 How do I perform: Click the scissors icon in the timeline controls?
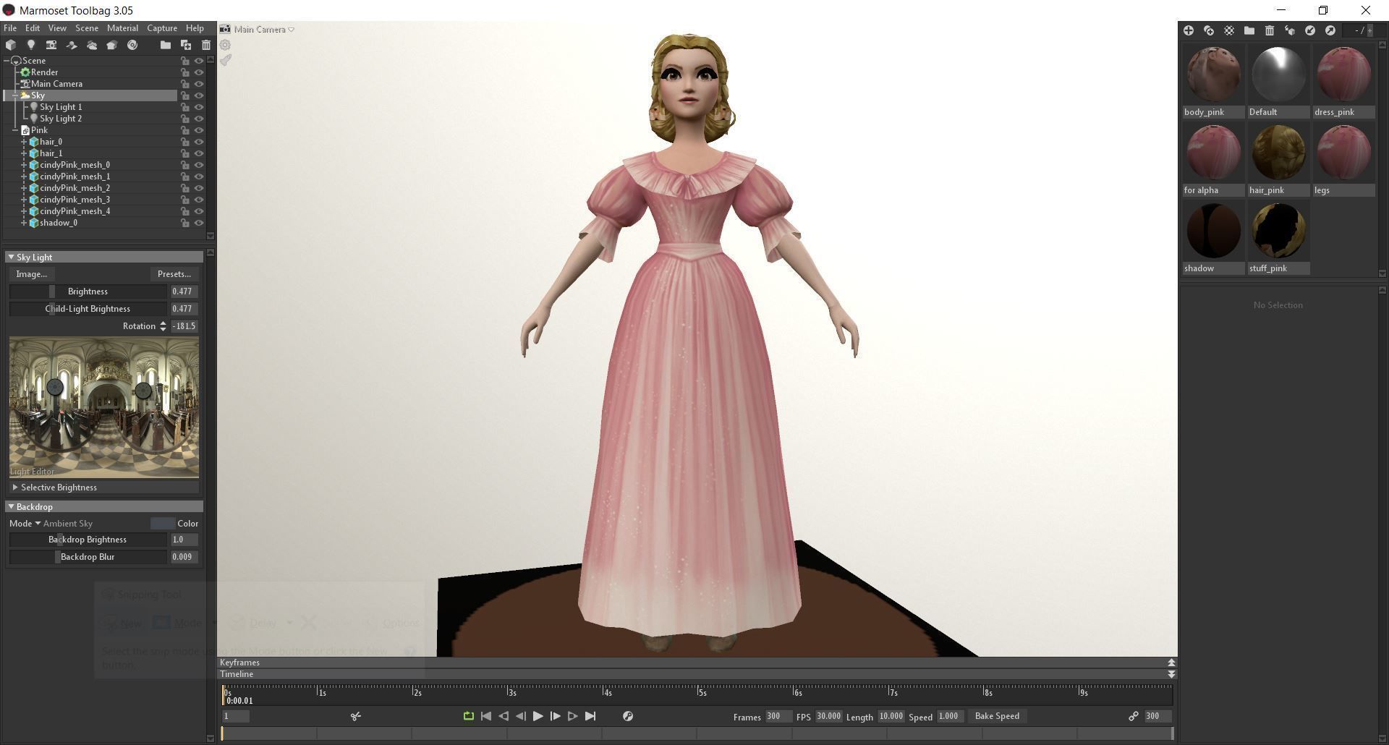tap(356, 716)
